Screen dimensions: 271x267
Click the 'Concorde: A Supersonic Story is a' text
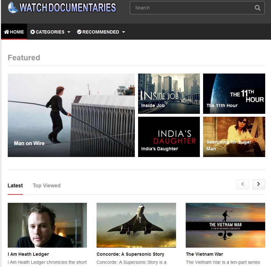tap(132, 262)
